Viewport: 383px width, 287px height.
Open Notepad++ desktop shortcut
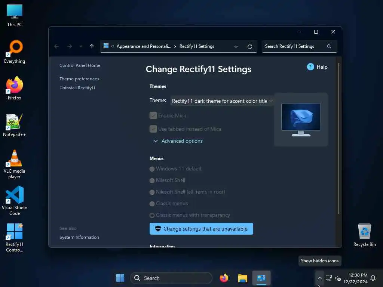coord(15,125)
